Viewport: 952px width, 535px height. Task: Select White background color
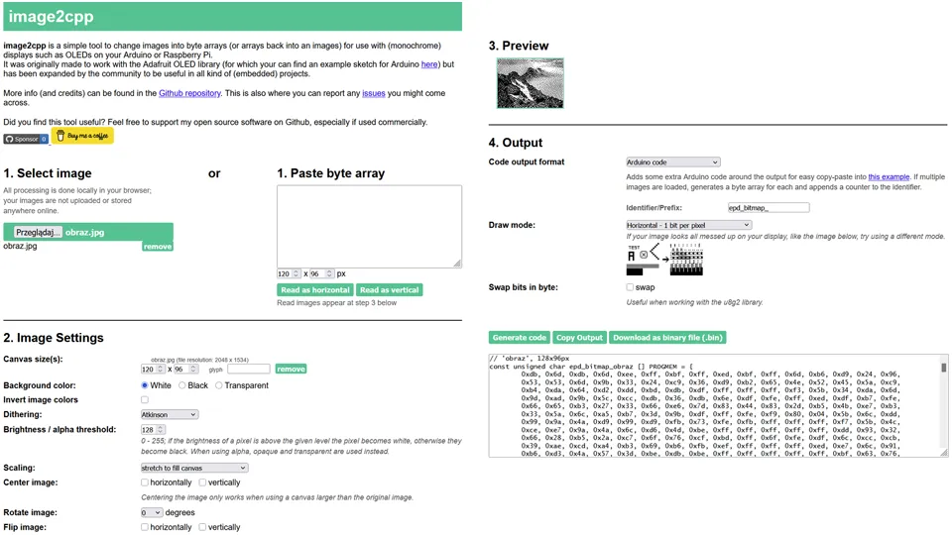145,385
